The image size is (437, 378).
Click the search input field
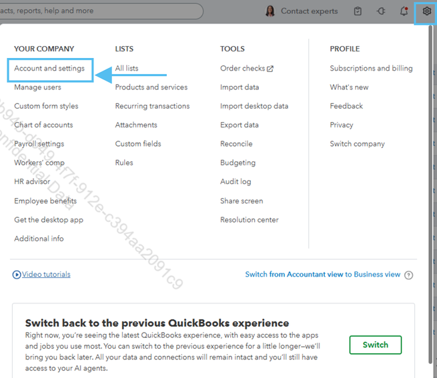pyautogui.click(x=100, y=11)
